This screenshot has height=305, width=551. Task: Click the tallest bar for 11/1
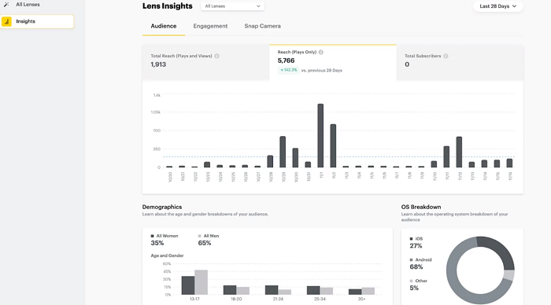pos(320,135)
